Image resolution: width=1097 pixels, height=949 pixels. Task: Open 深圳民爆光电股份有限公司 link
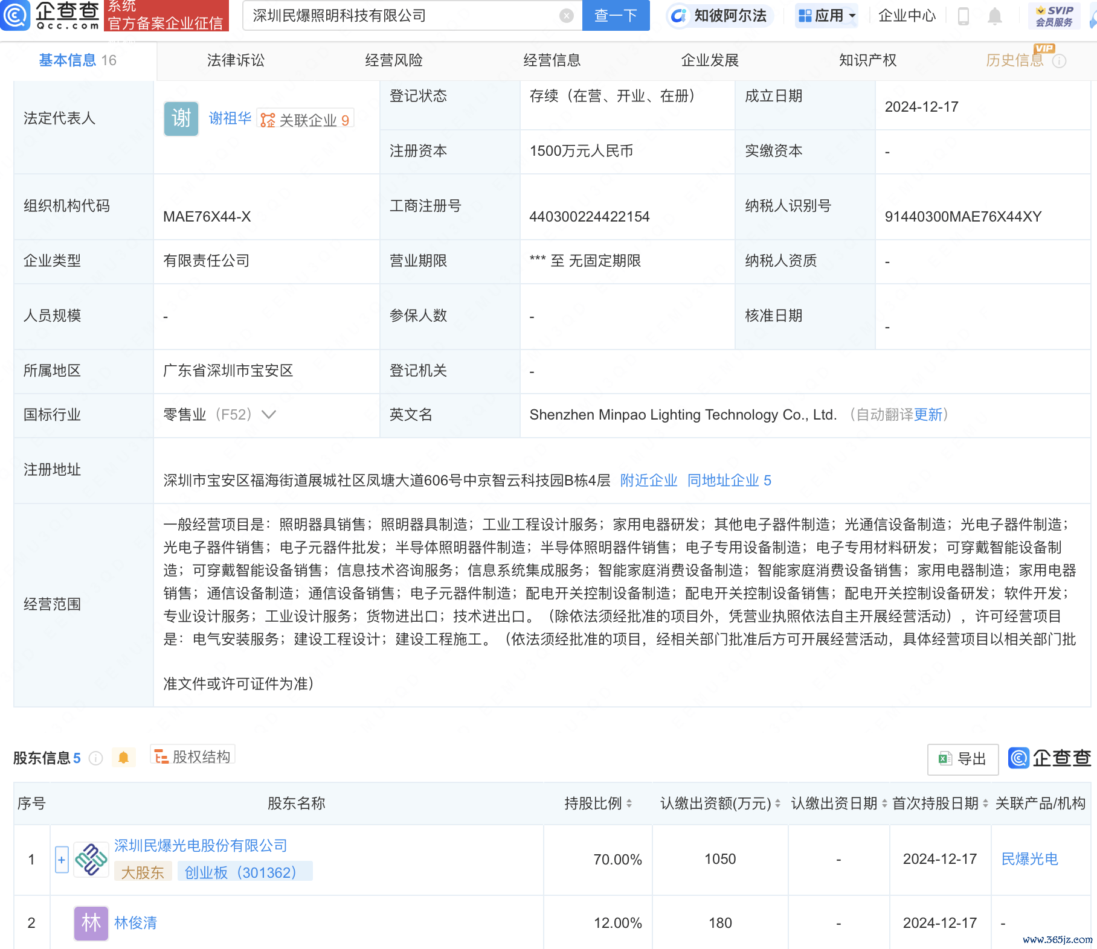tap(201, 846)
